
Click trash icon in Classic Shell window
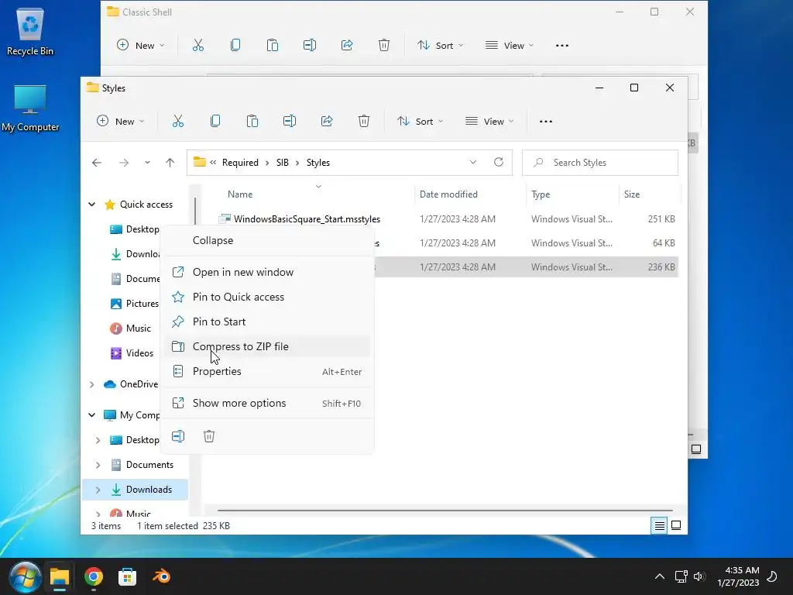(384, 46)
